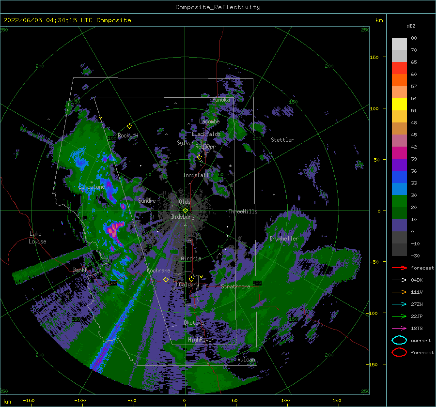Click the yellow diamond marker above Calgary
436x407 pixels.
tap(191, 279)
